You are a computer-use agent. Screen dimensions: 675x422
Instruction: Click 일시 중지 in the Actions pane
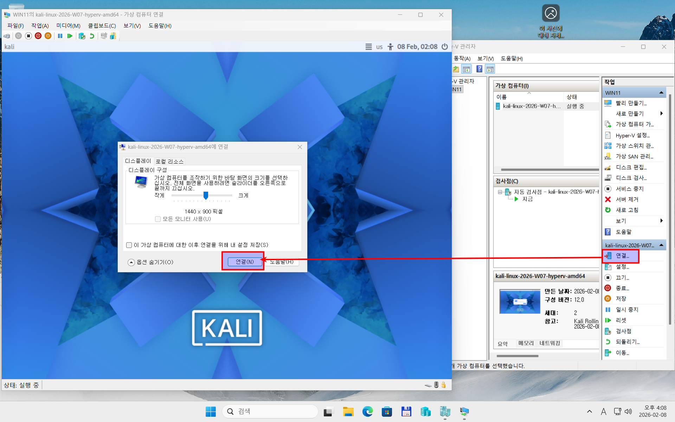point(627,310)
